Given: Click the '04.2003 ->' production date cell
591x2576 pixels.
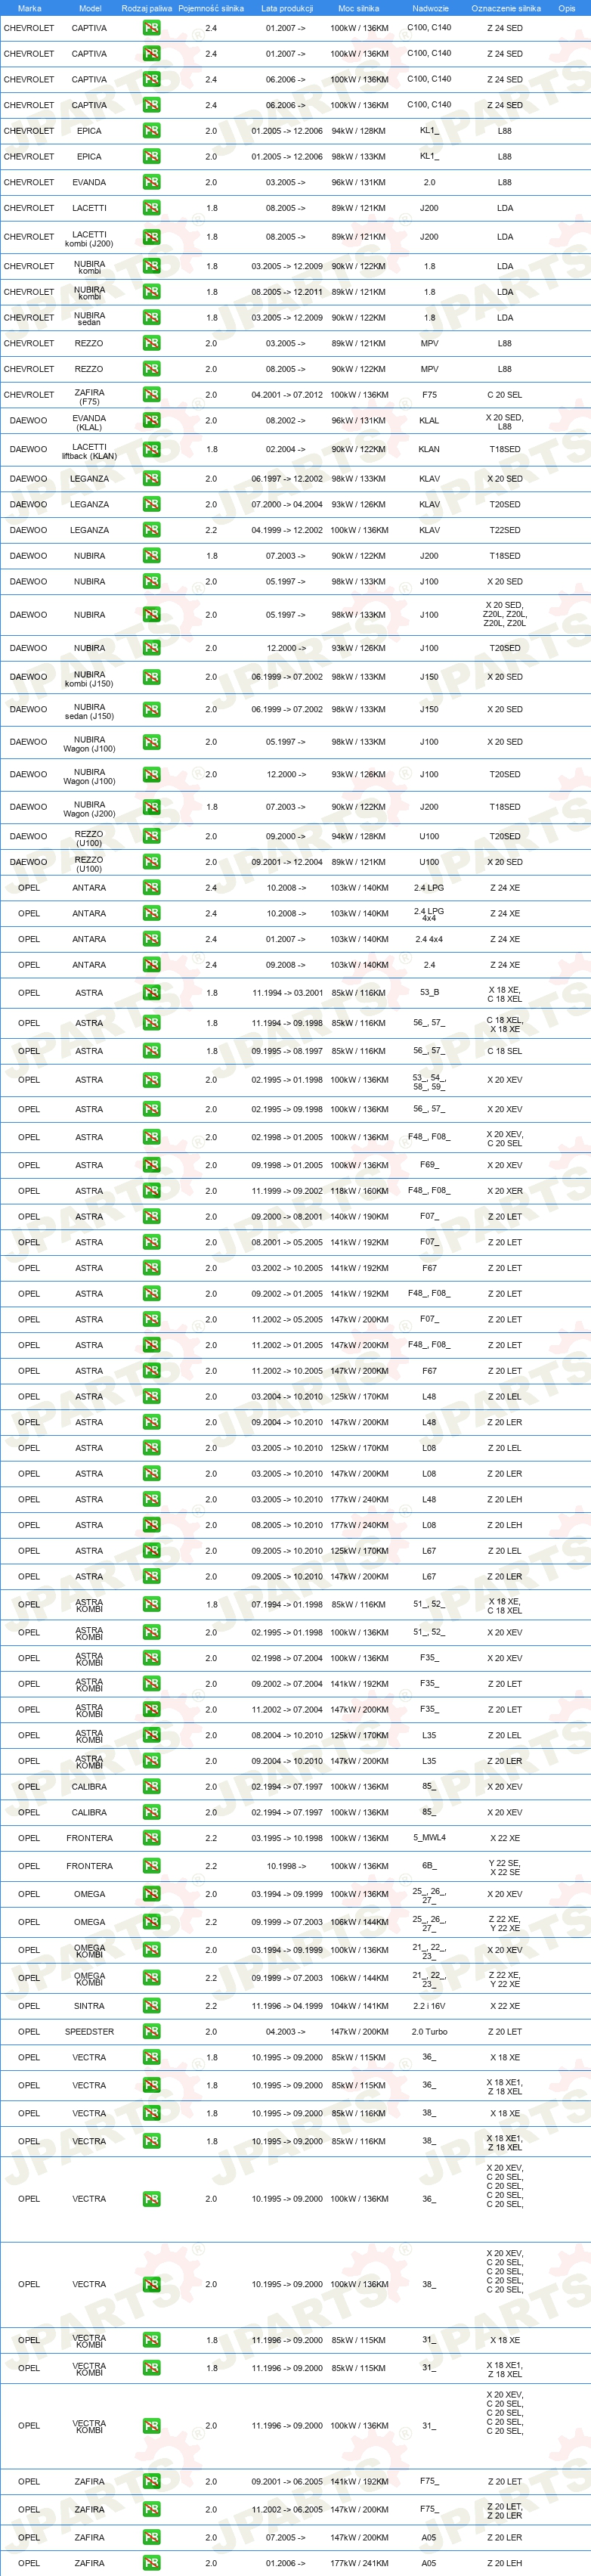Looking at the screenshot, I should 286,2032.
